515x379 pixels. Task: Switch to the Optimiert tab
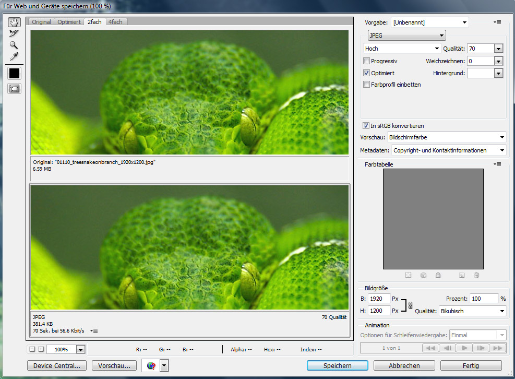click(69, 22)
